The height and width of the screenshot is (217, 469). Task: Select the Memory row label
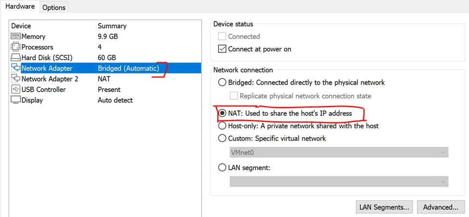34,36
